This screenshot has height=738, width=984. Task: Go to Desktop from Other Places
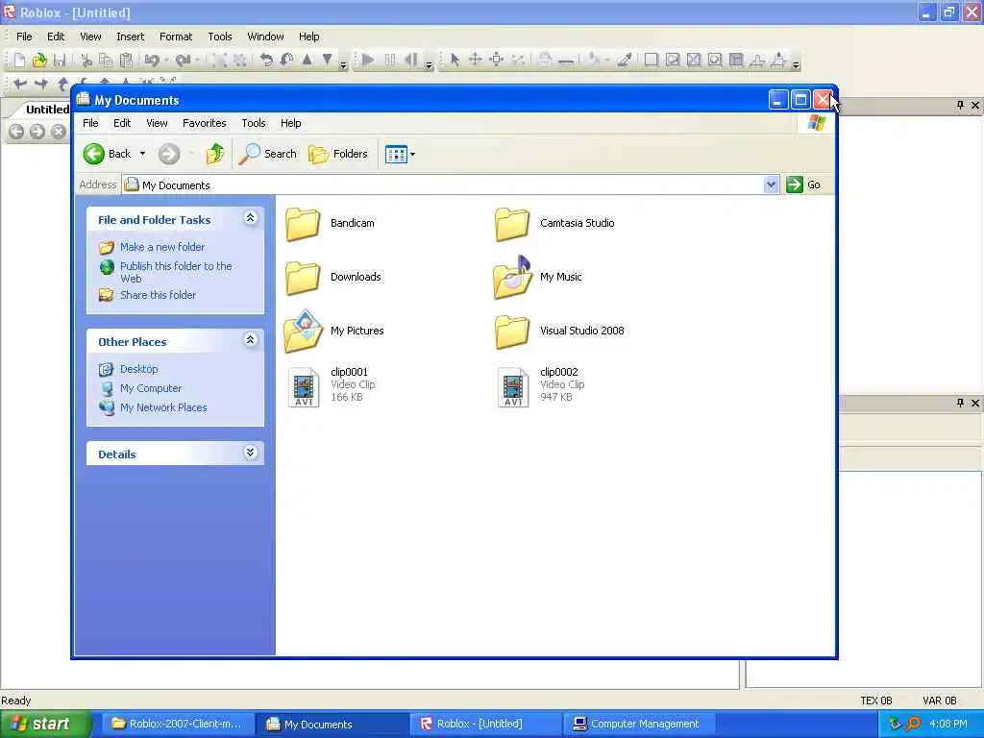[138, 369]
